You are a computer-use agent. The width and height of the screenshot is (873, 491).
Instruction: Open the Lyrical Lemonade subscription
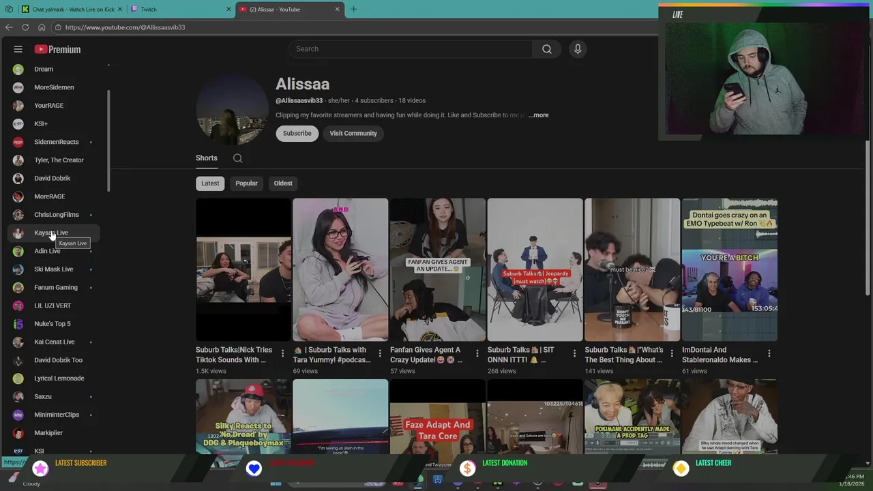coord(53,378)
